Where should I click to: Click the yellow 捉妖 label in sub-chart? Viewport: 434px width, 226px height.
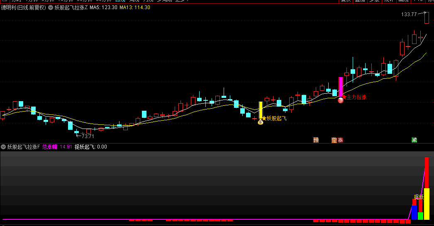pos(419,197)
